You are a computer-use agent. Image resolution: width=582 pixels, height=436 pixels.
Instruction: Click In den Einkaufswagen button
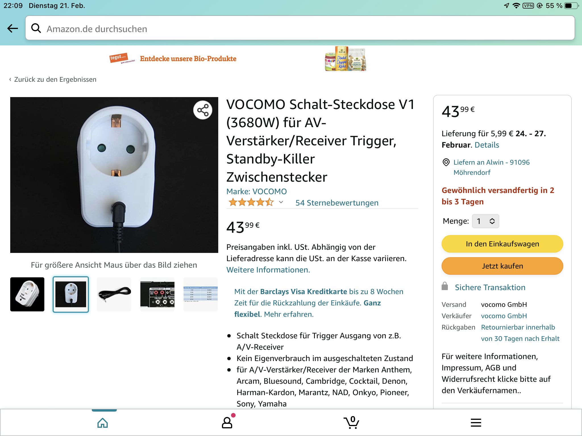click(502, 244)
